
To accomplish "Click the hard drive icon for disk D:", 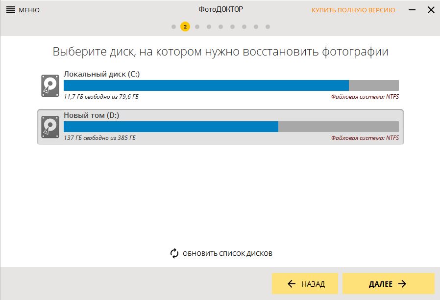I will (x=50, y=127).
